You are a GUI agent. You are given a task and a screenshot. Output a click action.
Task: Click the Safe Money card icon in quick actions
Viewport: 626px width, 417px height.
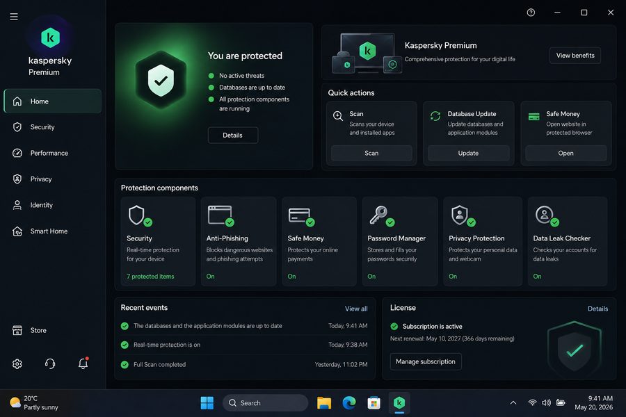pos(533,117)
